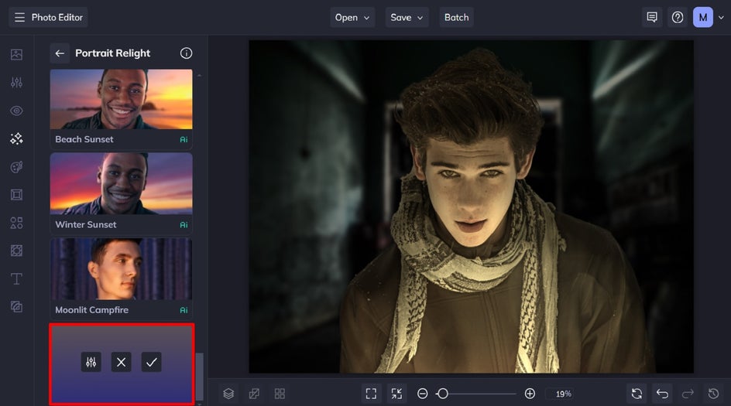Open the edit history icon
Screen dimensions: 731x406
pyautogui.click(x=714, y=394)
